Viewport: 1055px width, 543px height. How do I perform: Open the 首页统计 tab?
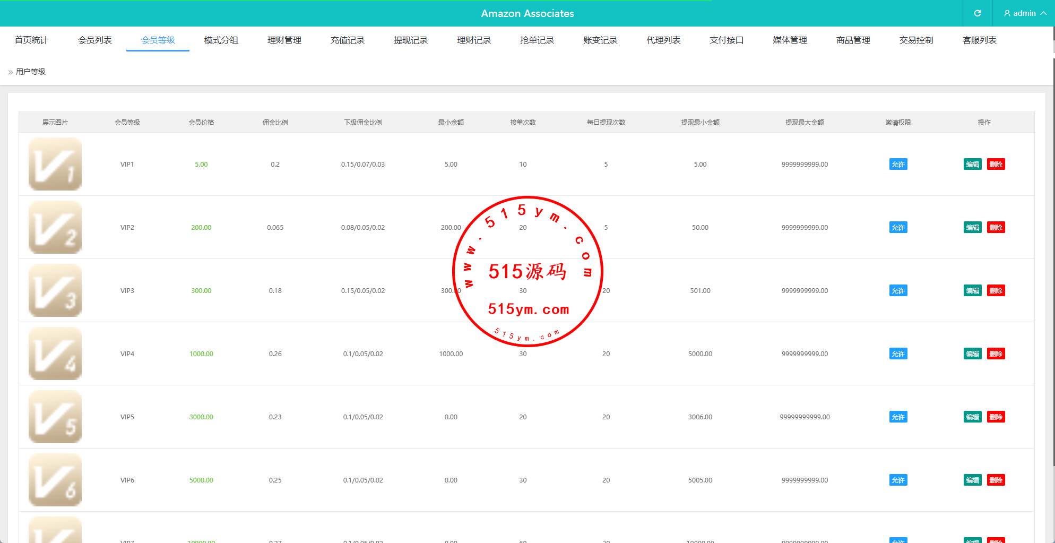point(31,40)
